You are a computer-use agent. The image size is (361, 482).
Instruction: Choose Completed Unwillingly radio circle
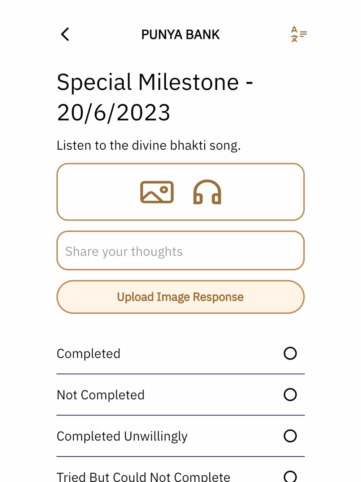290,436
